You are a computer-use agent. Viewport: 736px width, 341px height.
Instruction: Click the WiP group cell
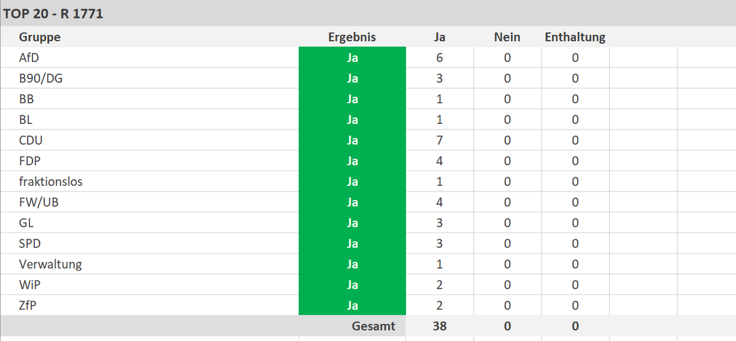[x=30, y=285]
